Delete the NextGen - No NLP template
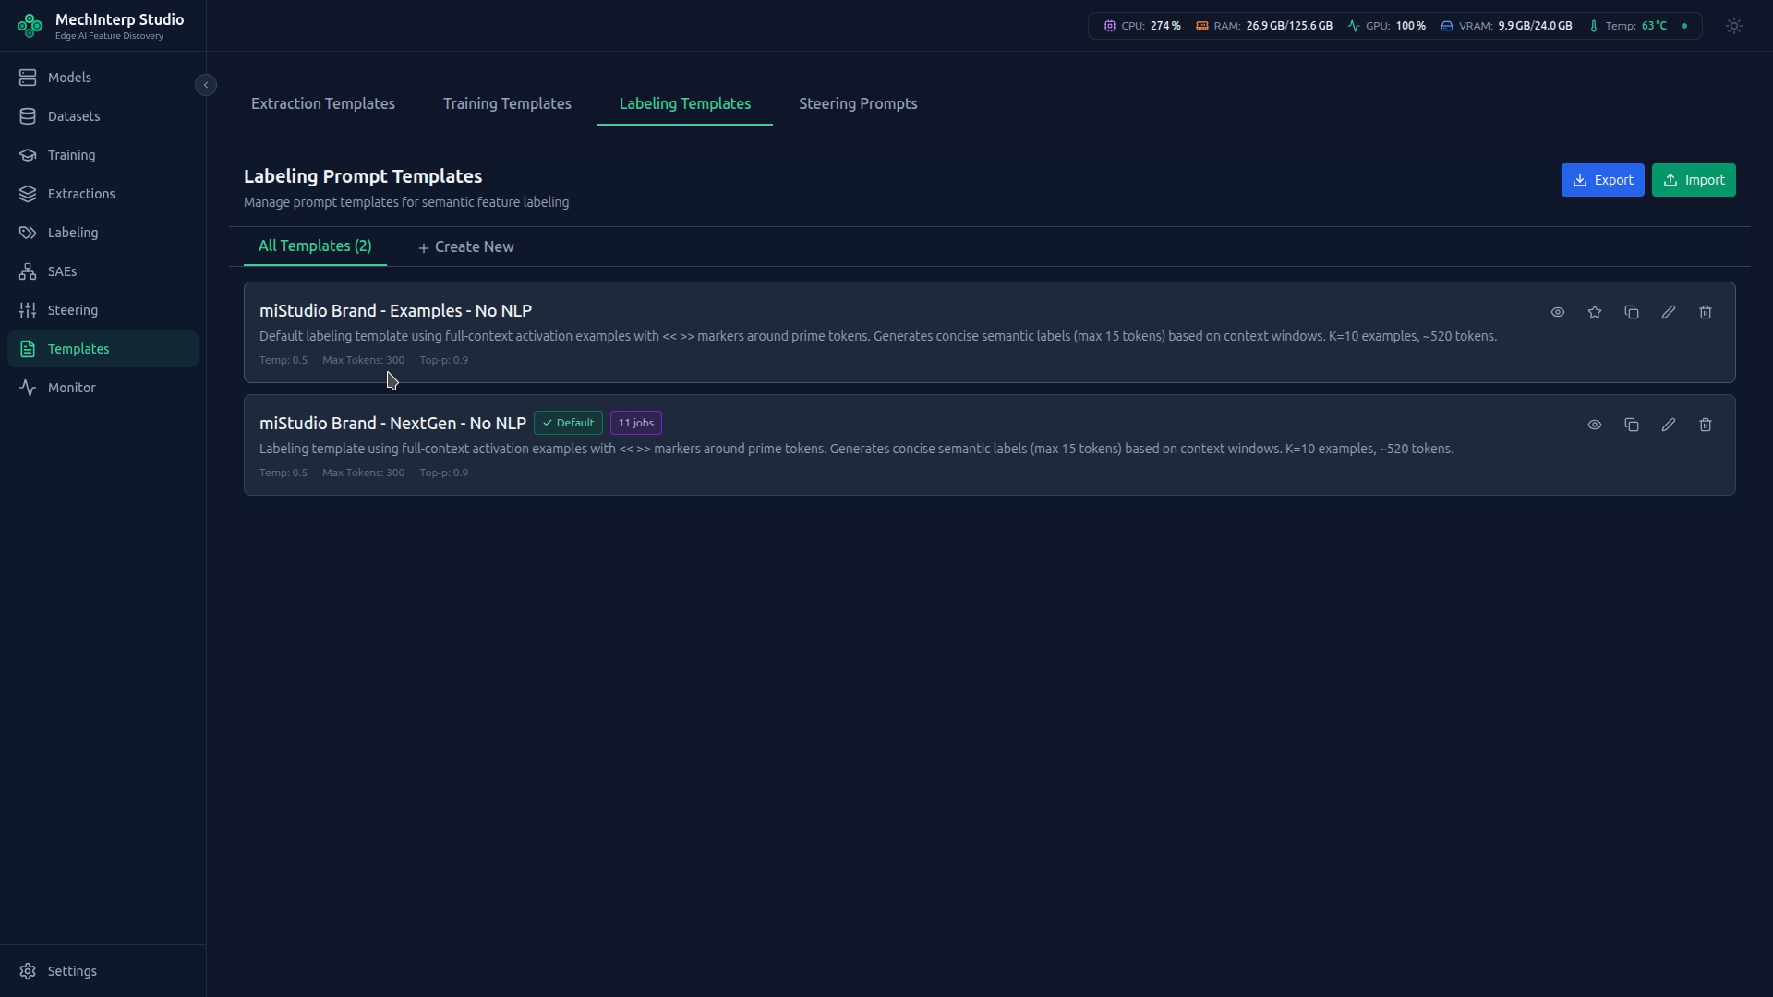 point(1706,425)
